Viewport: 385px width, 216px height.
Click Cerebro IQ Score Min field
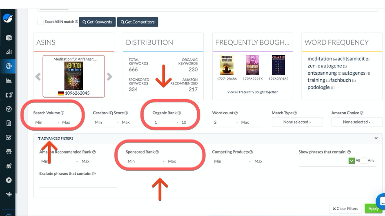tap(105, 122)
